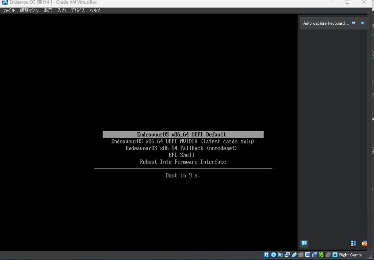Click the dismiss all notifications icon

click(364, 243)
